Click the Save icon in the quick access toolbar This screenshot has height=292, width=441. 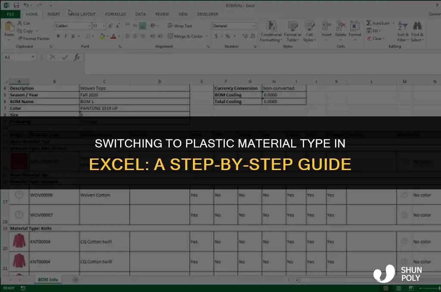click(x=16, y=5)
